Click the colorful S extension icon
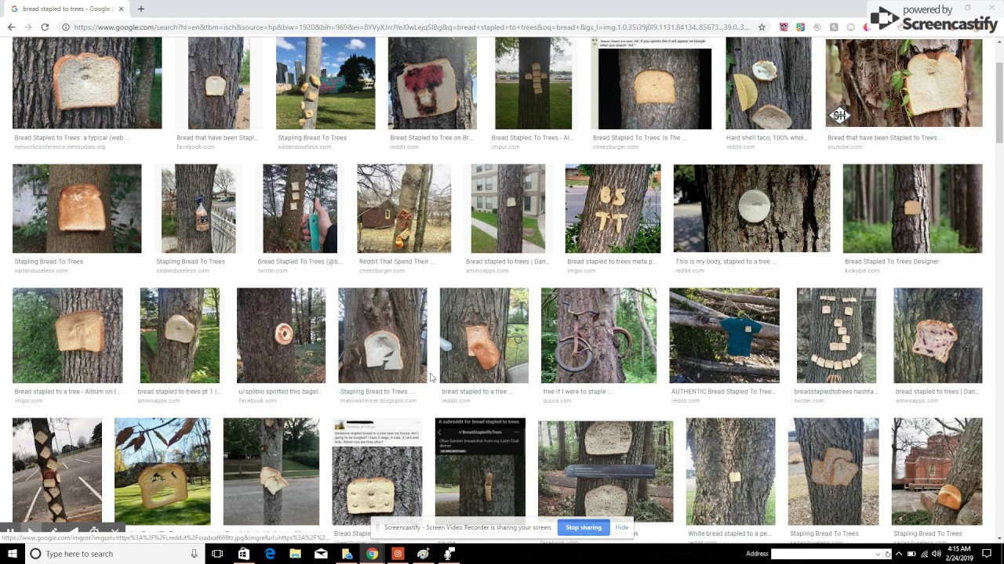Image resolution: width=1004 pixels, height=564 pixels. pos(800,27)
